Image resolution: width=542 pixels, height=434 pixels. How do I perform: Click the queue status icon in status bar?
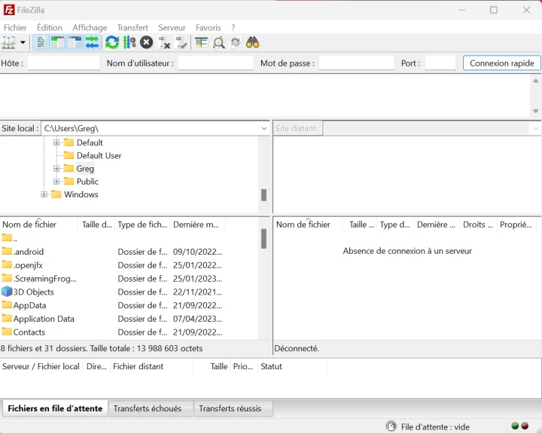pos(391,426)
